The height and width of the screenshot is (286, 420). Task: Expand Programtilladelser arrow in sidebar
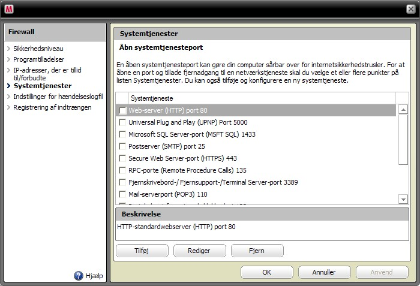8,59
